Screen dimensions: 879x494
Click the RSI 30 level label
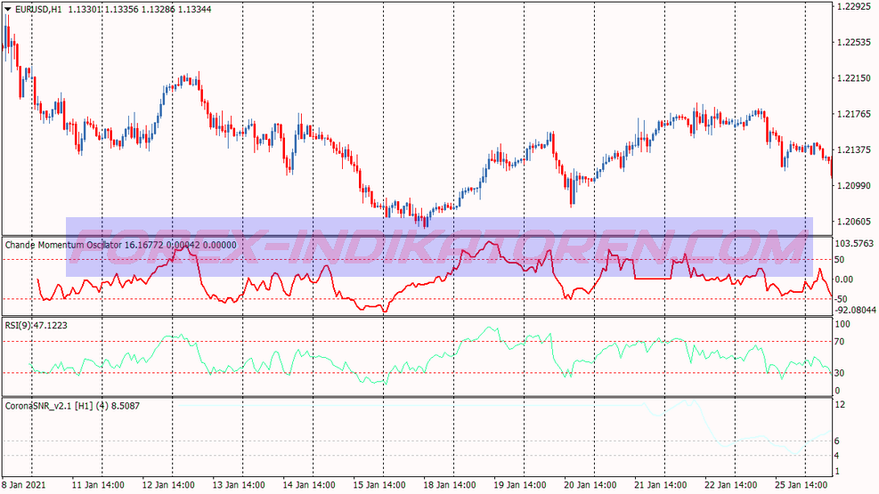[x=840, y=373]
